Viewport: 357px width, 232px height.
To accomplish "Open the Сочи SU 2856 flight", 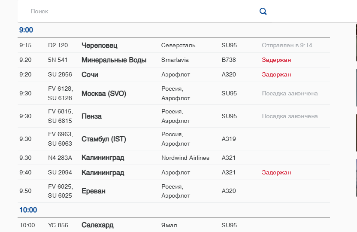I will click(90, 75).
